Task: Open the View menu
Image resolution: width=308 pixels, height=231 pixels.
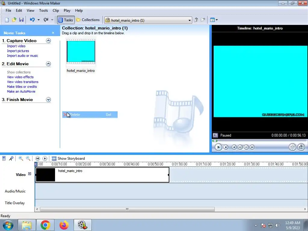Action: 30,11
